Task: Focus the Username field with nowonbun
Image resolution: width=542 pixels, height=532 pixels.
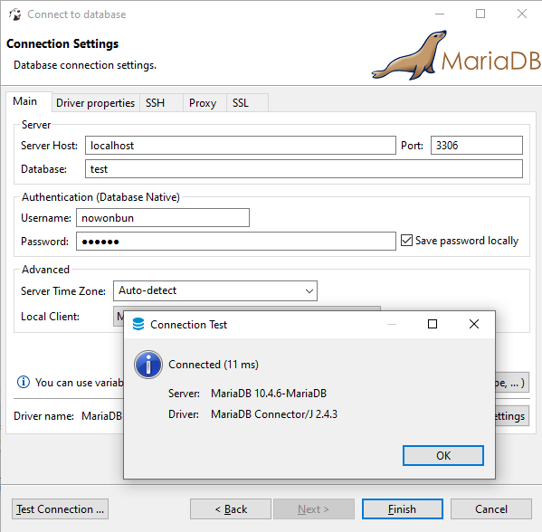Action: tap(163, 218)
